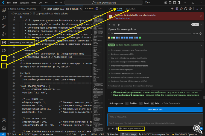Open the Source Control view
This screenshot has height=136, width=205.
coord(4,26)
